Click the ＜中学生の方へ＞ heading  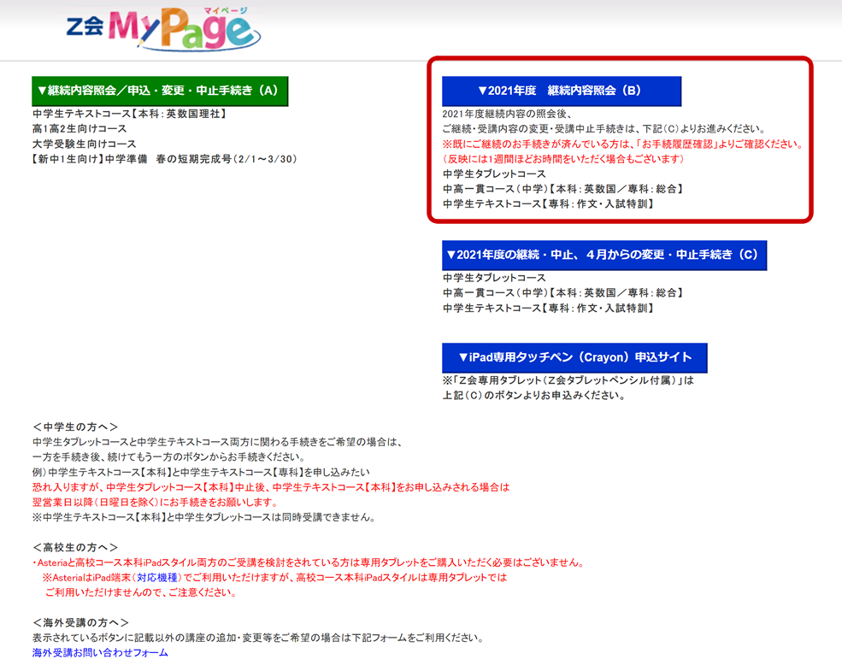point(75,427)
